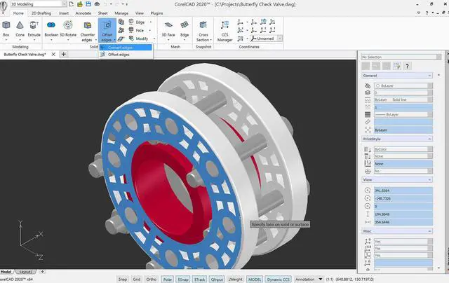This screenshot has width=449, height=283.
Task: Open the Boolean operations tool
Action: (x=51, y=29)
